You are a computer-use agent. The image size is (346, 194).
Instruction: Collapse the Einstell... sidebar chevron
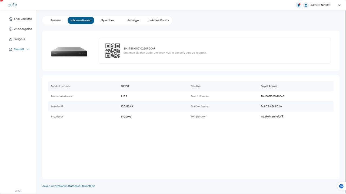28,49
